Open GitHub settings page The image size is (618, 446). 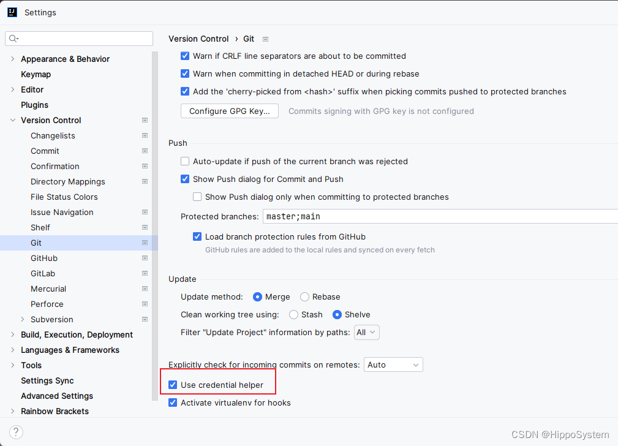pos(44,259)
